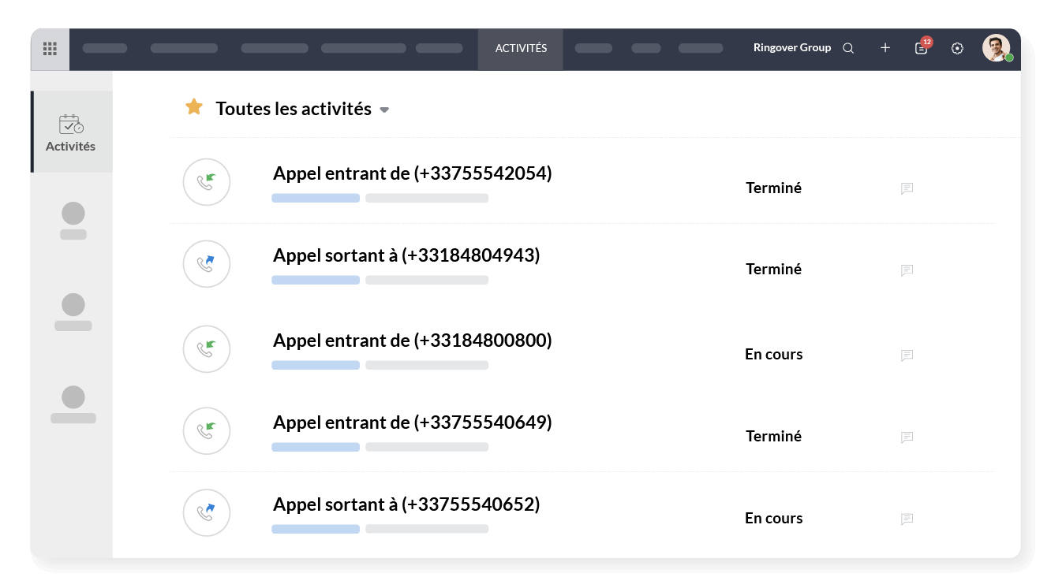1051x588 pixels.
Task: Click the blue progress bar under (+33755542054)
Action: (x=316, y=198)
